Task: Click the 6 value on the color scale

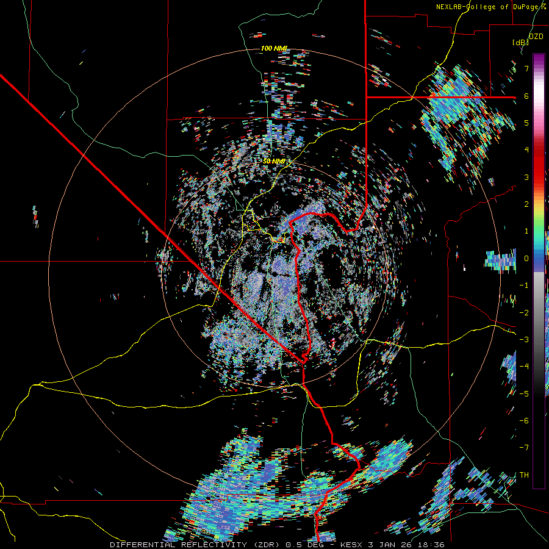Action: coord(526,96)
